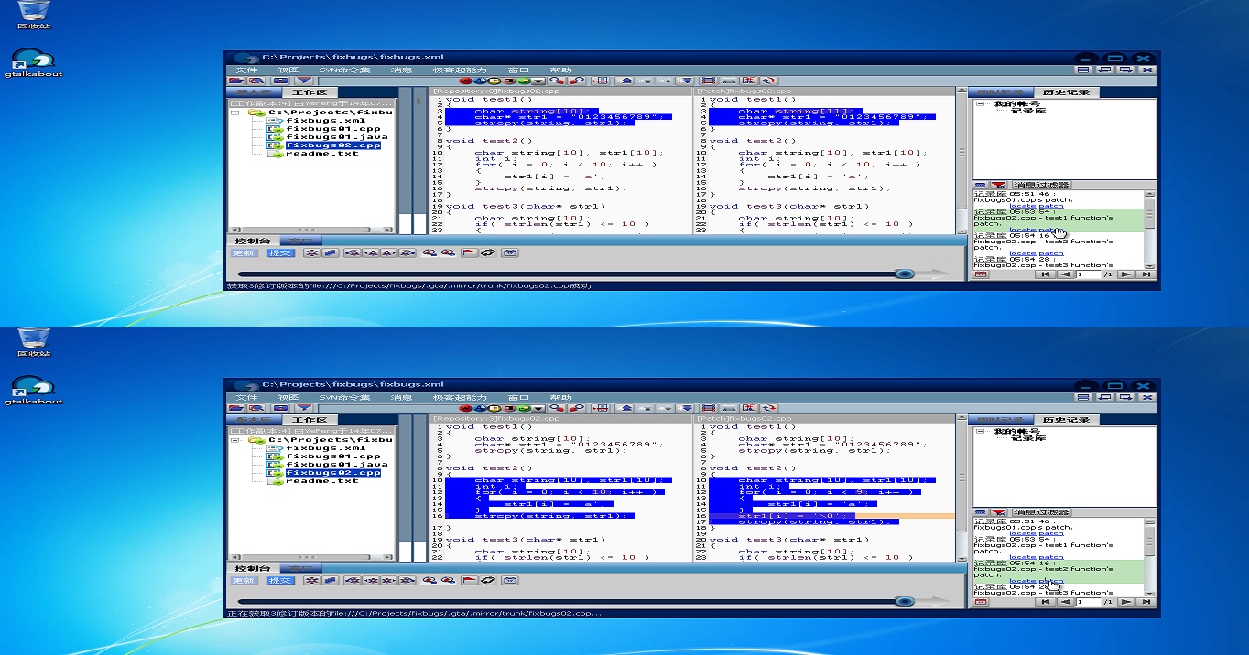Open 文件 menu in the upper window
Image resolution: width=1249 pixels, height=655 pixels.
point(246,70)
